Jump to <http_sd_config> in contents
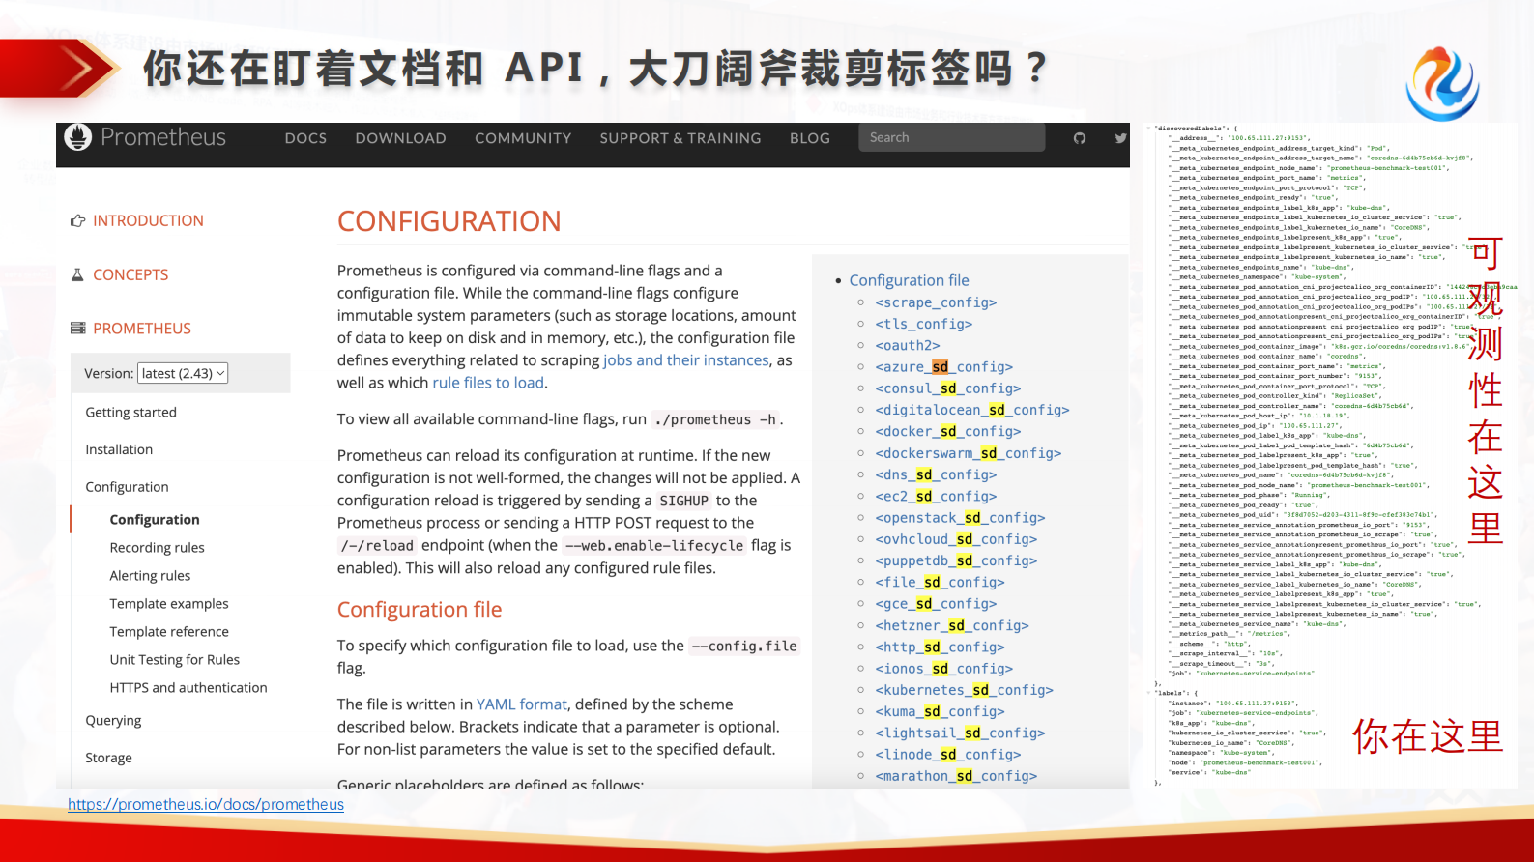This screenshot has height=862, width=1534. pyautogui.click(x=940, y=646)
